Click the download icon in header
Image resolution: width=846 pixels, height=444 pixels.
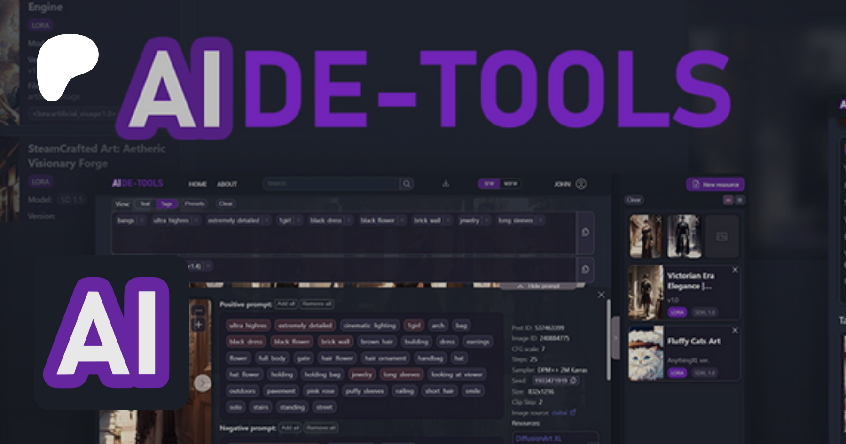[x=446, y=184]
